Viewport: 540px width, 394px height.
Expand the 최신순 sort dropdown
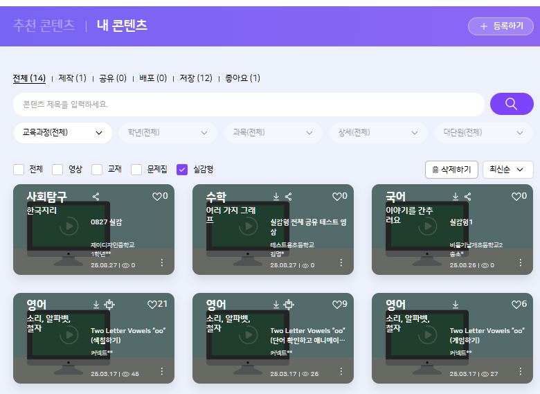(x=507, y=169)
